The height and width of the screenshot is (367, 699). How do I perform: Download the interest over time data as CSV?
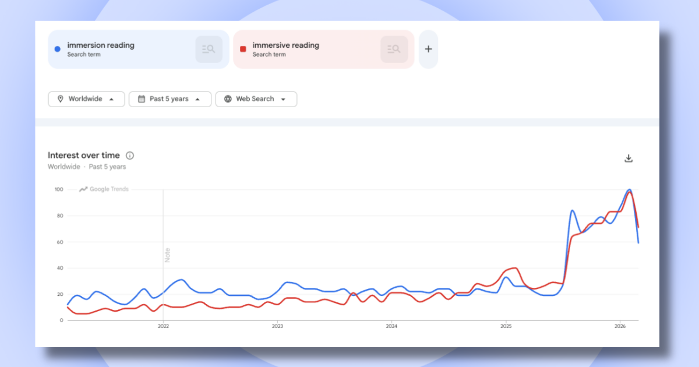629,158
